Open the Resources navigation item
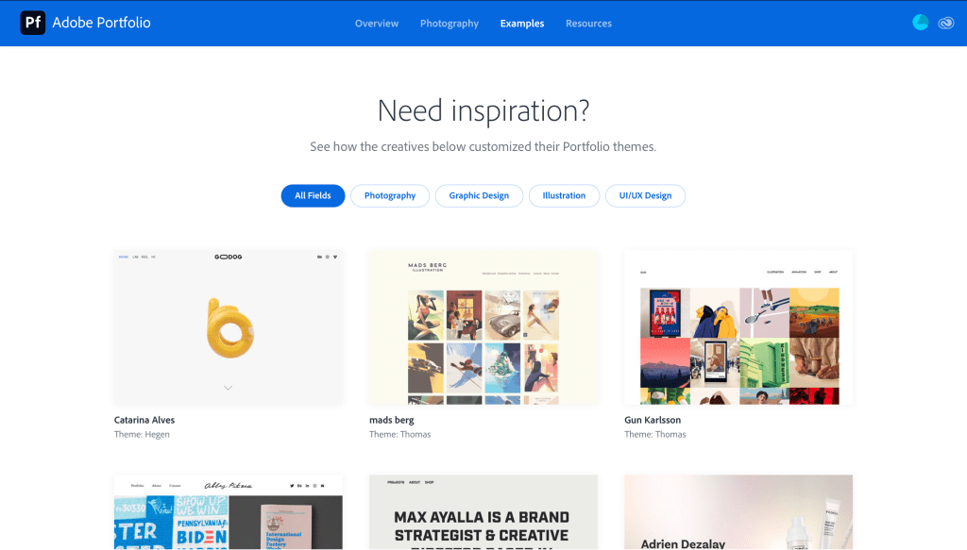Image resolution: width=967 pixels, height=550 pixels. tap(588, 24)
